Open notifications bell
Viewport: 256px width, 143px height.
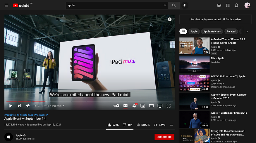click(x=236, y=5)
